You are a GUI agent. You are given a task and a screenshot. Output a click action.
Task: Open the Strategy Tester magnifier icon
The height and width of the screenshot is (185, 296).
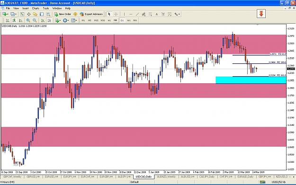[48, 14]
